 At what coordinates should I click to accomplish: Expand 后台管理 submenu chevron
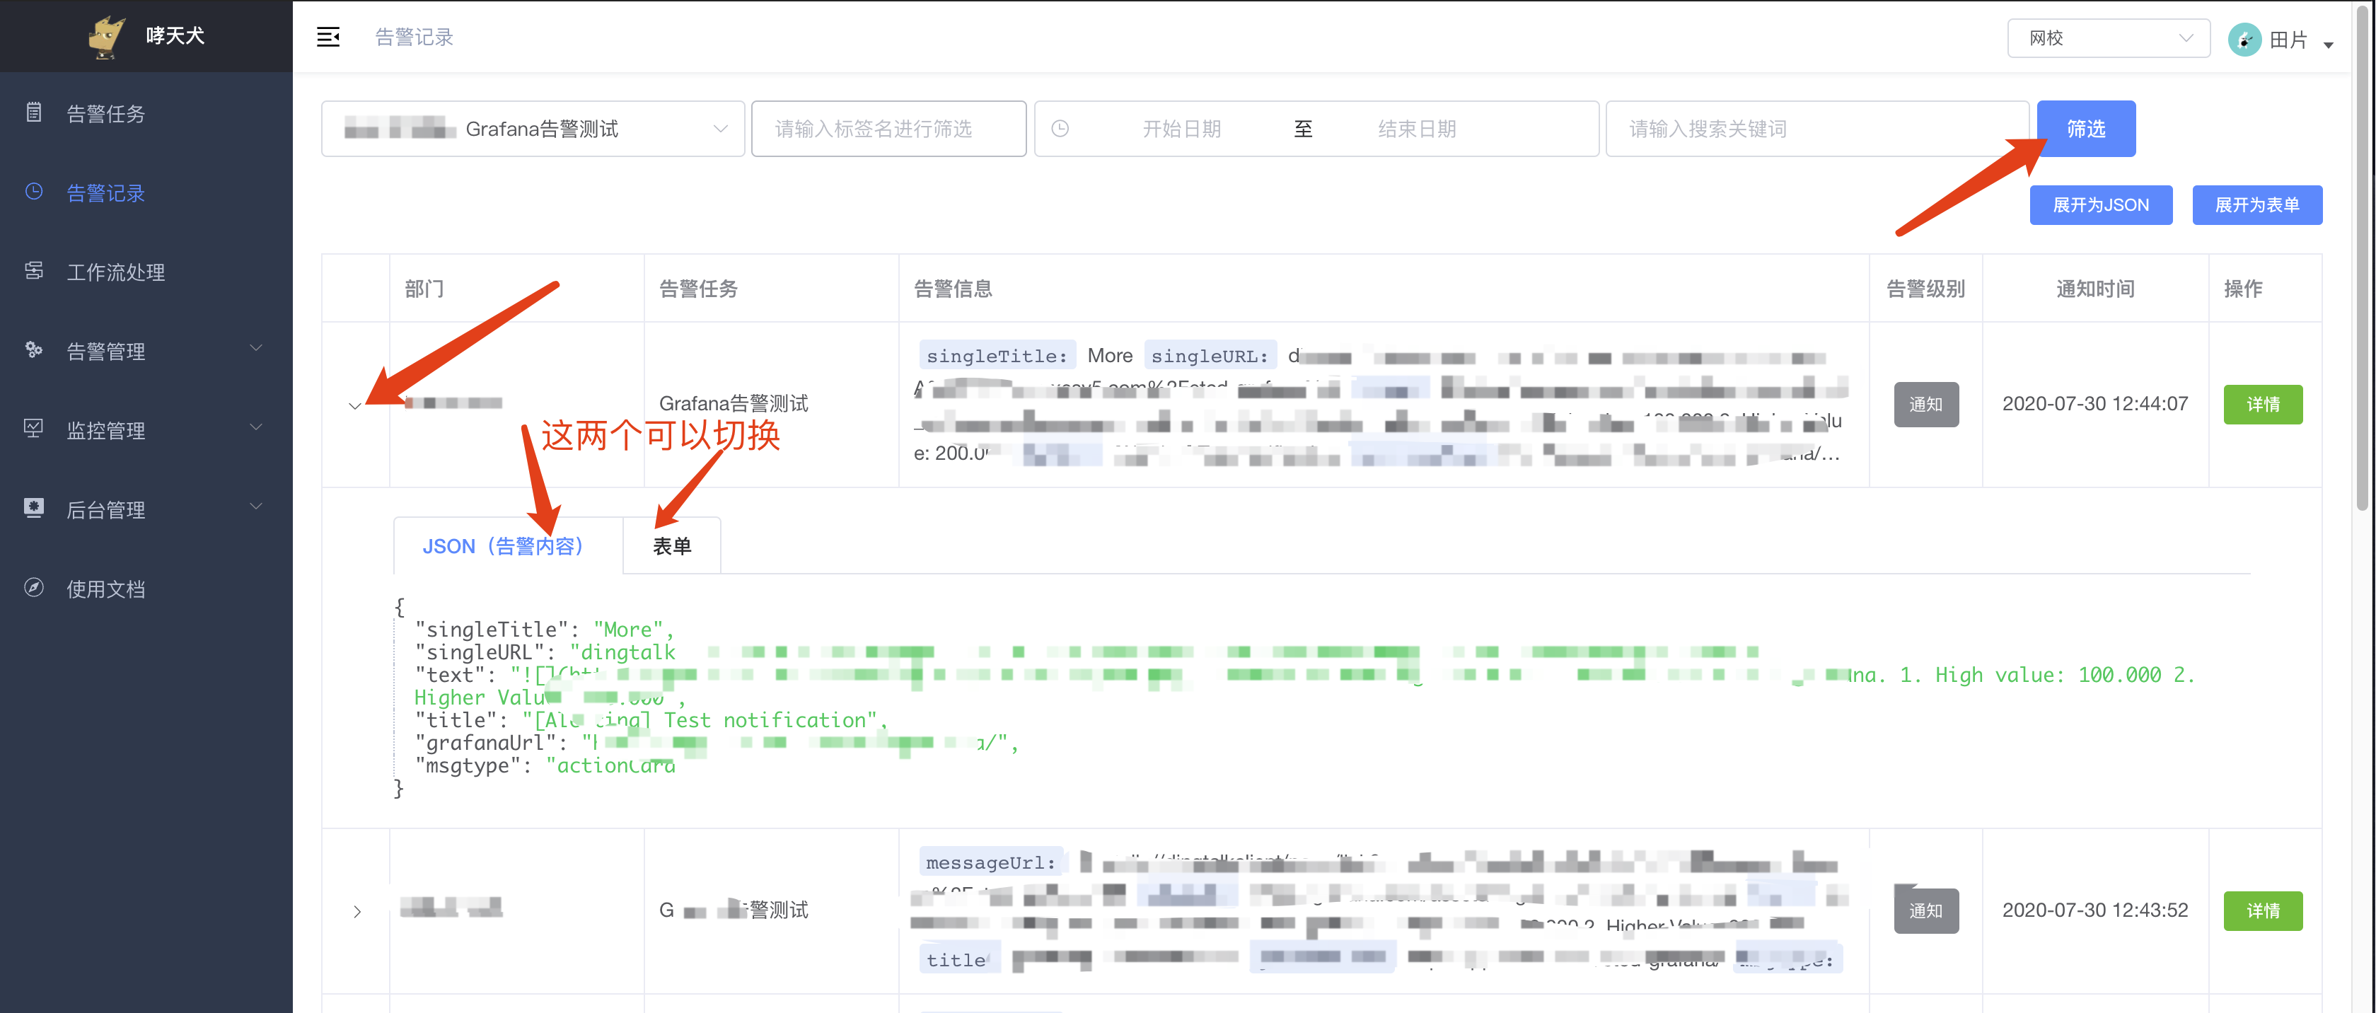tap(257, 507)
